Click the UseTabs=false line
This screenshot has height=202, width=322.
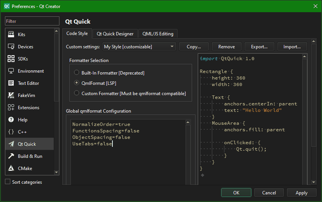click(x=92, y=143)
